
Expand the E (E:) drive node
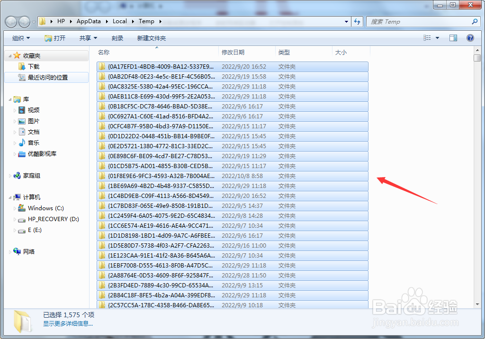[15, 230]
